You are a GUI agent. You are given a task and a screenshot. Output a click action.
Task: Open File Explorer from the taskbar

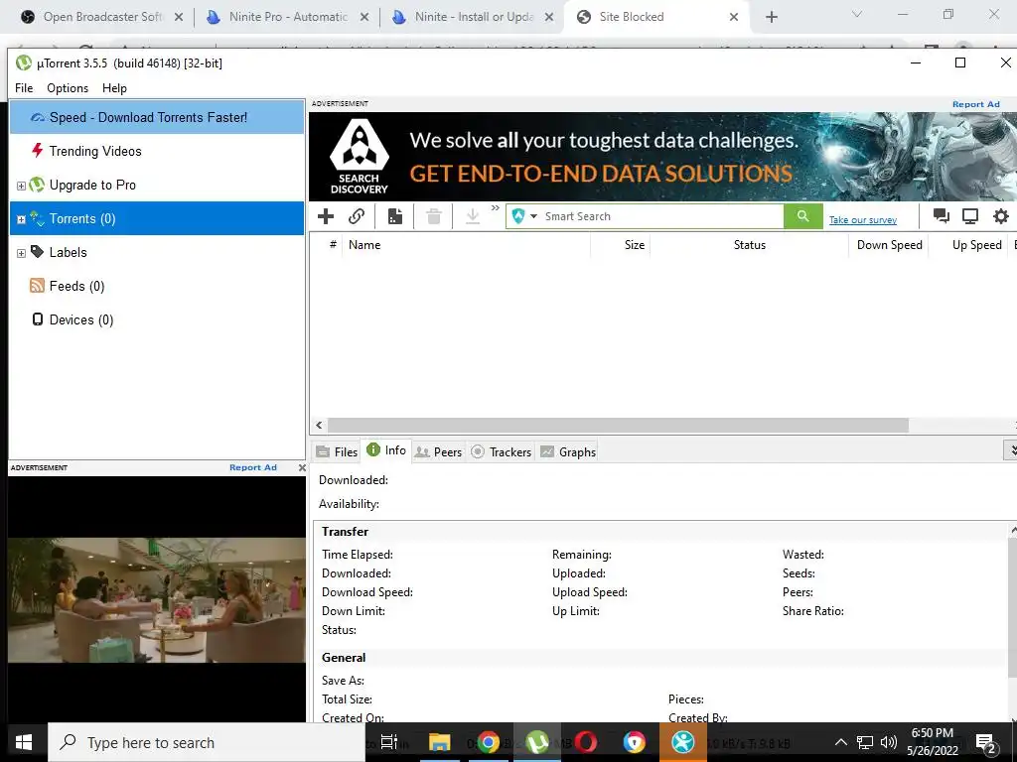(x=439, y=742)
